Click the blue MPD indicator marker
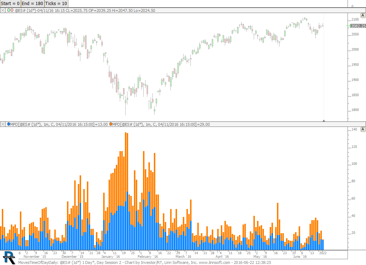The height and width of the screenshot is (265, 366). pyautogui.click(x=9, y=124)
